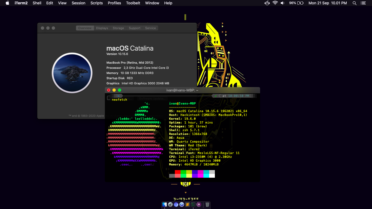Click the Host: Hackintosh line
Viewport: 372px width, 209px height.
click(x=208, y=115)
